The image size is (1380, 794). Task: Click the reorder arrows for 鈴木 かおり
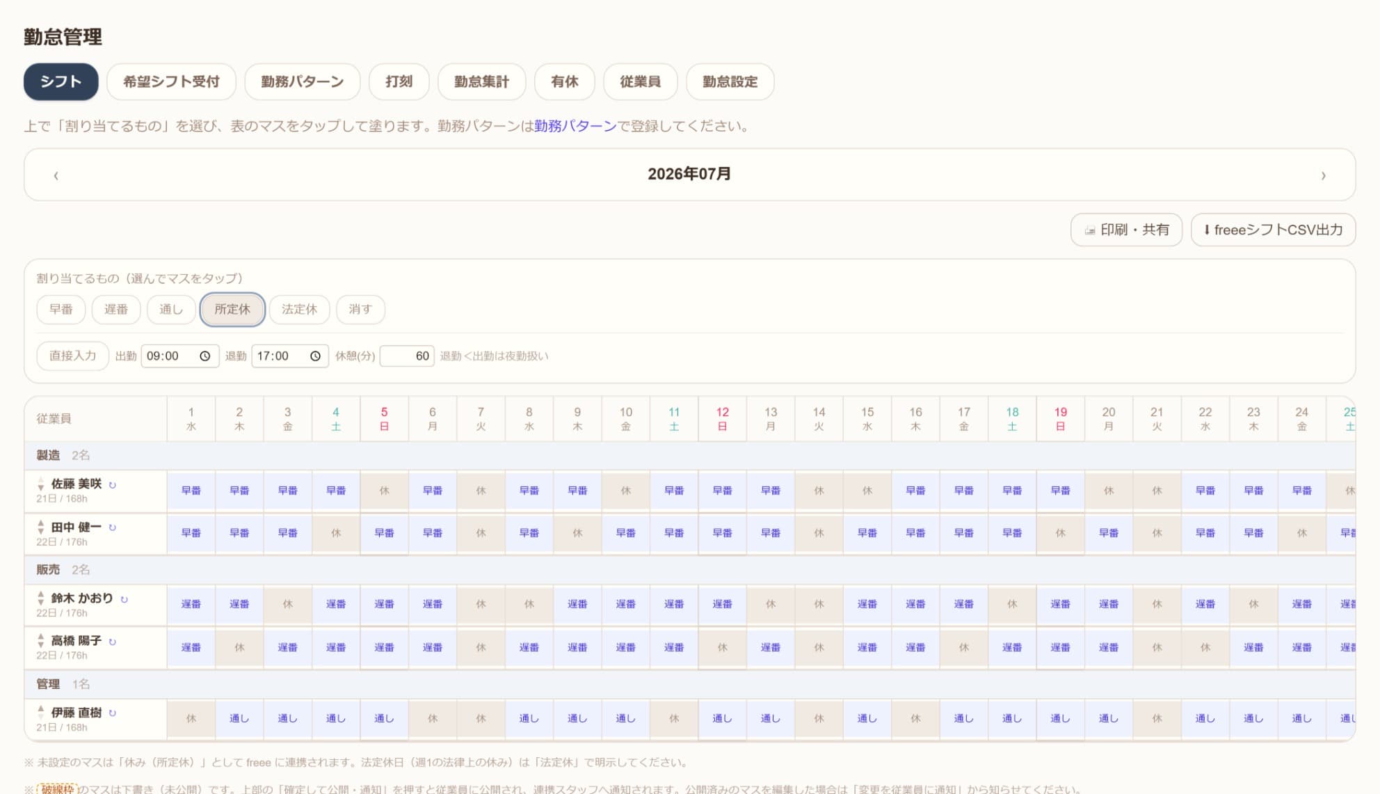coord(41,598)
